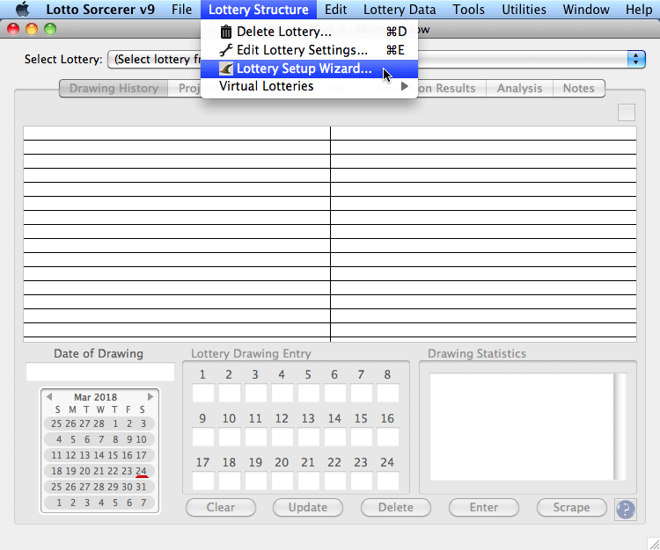Open the Lottery Data menu
This screenshot has width=660, height=550.
400,10
